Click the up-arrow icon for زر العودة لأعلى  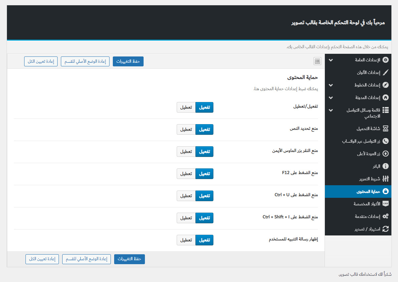(385, 154)
